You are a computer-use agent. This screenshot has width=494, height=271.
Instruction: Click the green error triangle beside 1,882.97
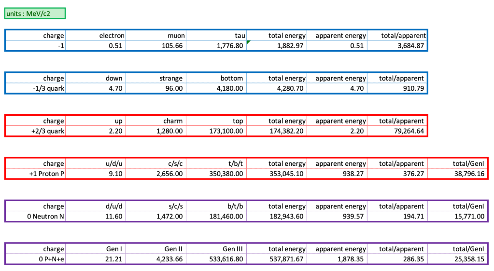click(x=249, y=43)
